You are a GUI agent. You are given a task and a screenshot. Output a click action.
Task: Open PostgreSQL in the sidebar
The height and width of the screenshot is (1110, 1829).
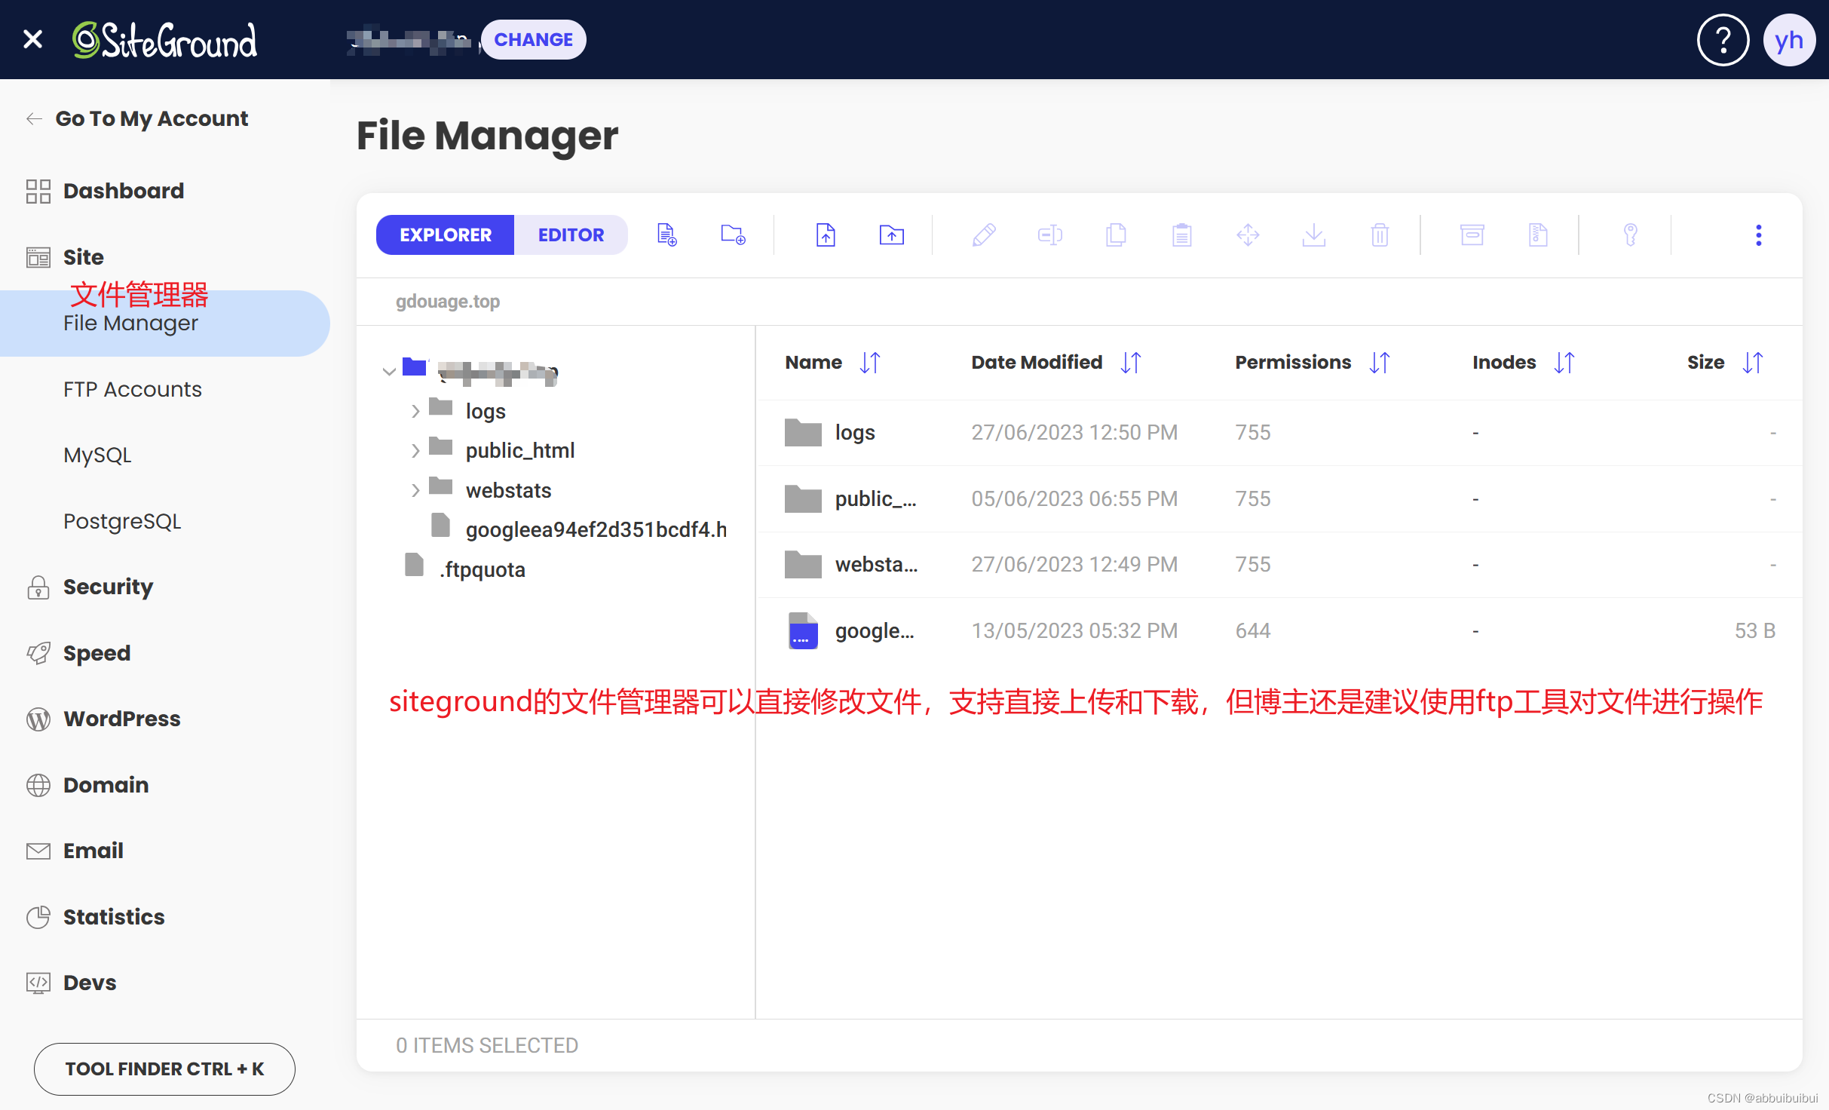pyautogui.click(x=122, y=521)
